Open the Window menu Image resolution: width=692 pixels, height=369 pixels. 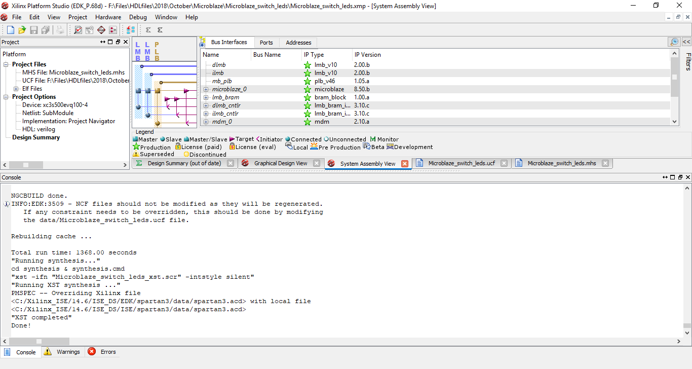(166, 17)
